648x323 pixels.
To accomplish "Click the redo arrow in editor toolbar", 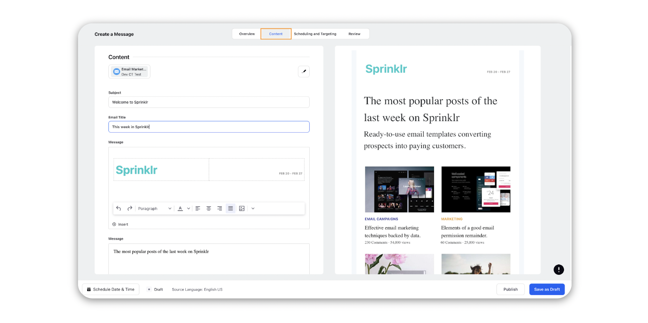I will 130,209.
